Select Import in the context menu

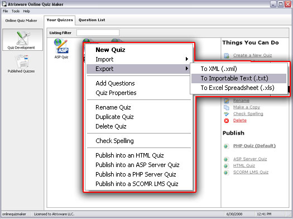coord(138,59)
